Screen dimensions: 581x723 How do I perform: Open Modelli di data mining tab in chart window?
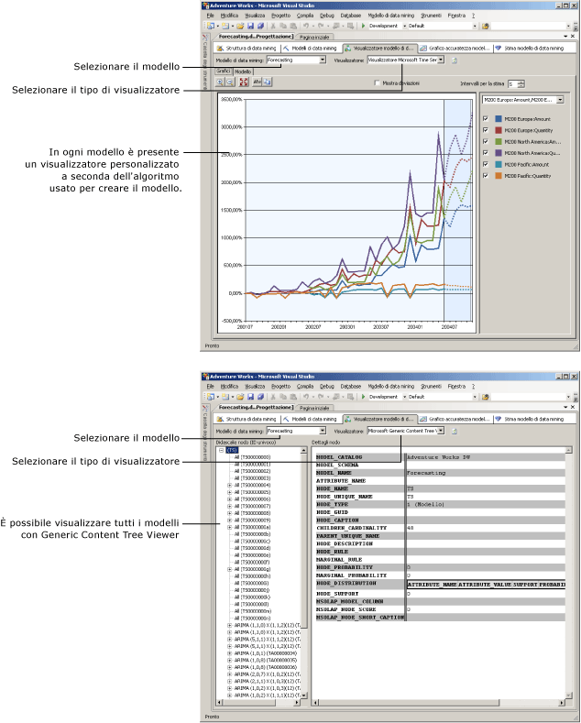coord(310,48)
